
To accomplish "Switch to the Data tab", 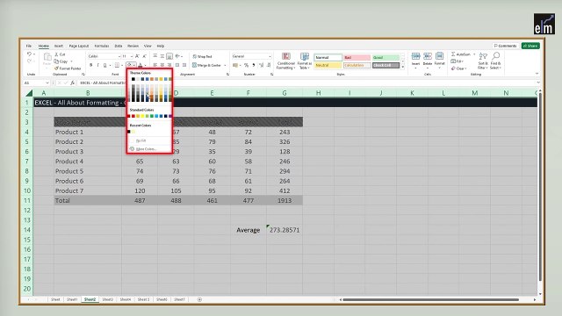I will pyautogui.click(x=119, y=46).
